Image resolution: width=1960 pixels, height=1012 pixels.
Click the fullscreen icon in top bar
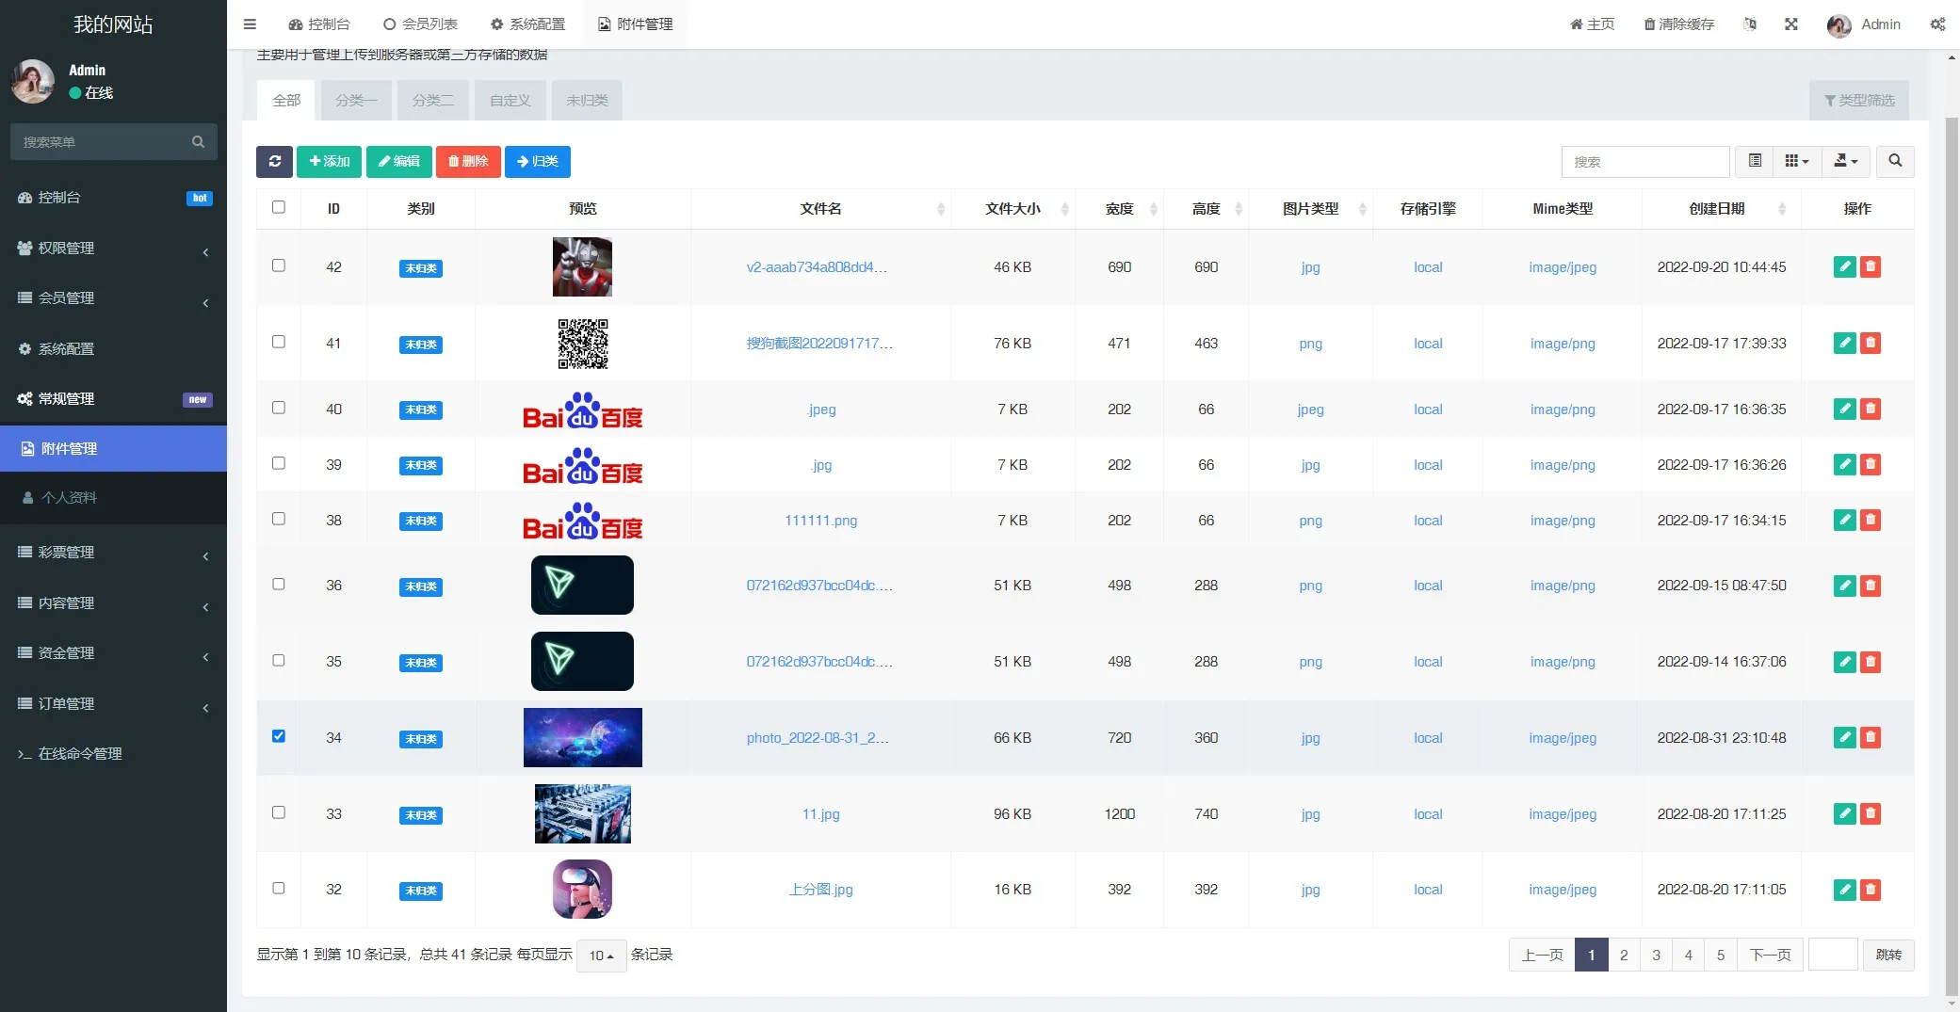(x=1790, y=24)
